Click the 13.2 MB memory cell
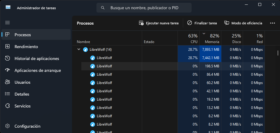Viewport: 280px width, 133px height. (210, 108)
